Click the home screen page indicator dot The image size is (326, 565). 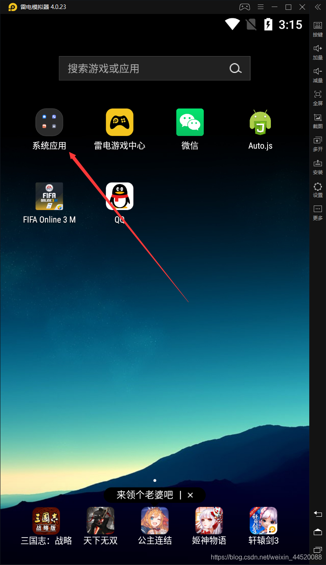(x=155, y=480)
